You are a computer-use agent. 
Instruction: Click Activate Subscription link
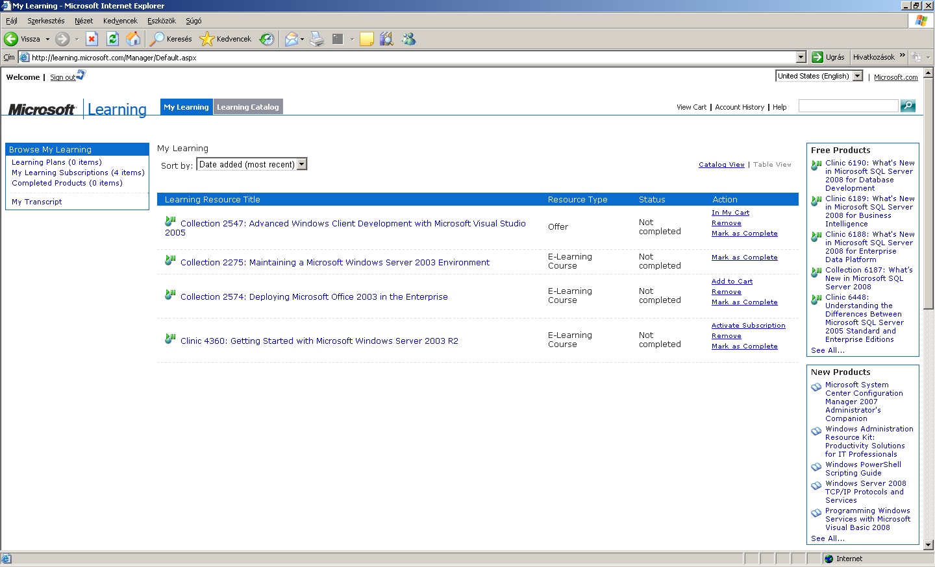coord(748,325)
